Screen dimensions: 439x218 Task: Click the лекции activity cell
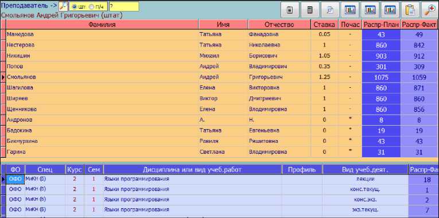pyautogui.click(x=365, y=180)
